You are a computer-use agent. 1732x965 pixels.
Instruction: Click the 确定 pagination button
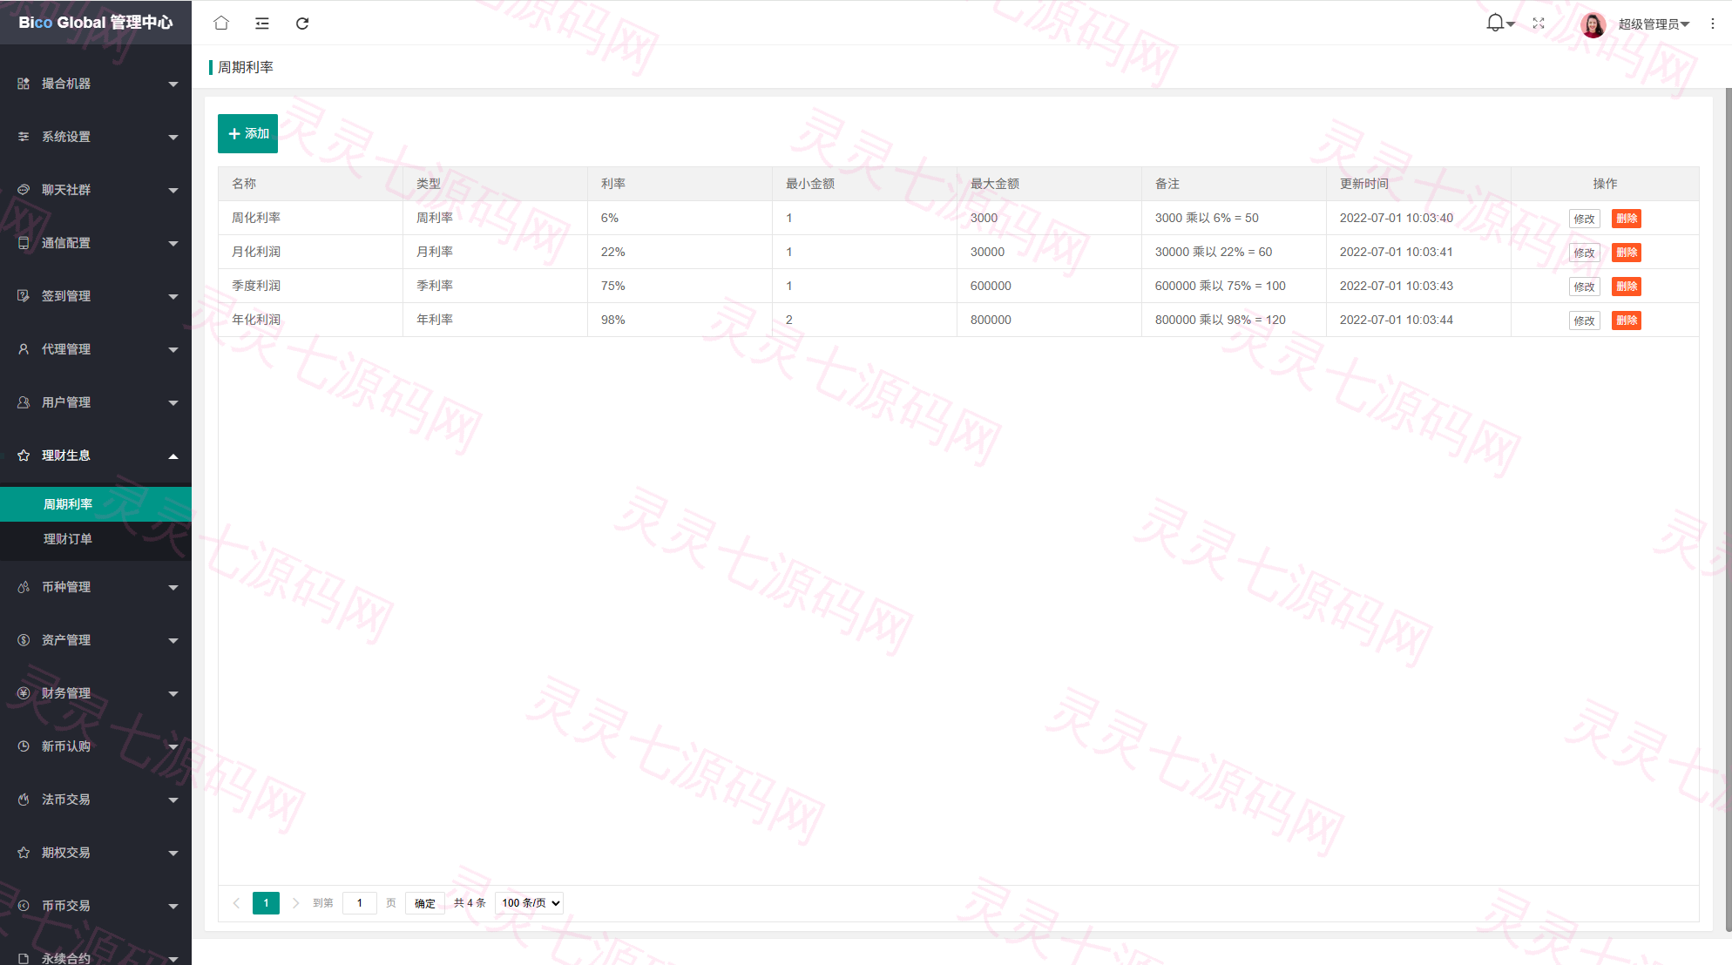pyautogui.click(x=425, y=903)
